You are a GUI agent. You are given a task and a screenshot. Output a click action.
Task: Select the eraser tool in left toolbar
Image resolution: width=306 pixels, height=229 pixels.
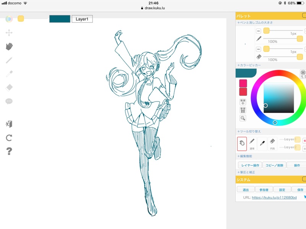9,87
